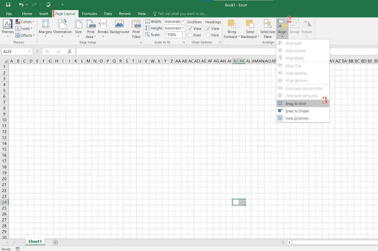
Task: Toggle Gridlines Print checkbox
Action: [190, 35]
